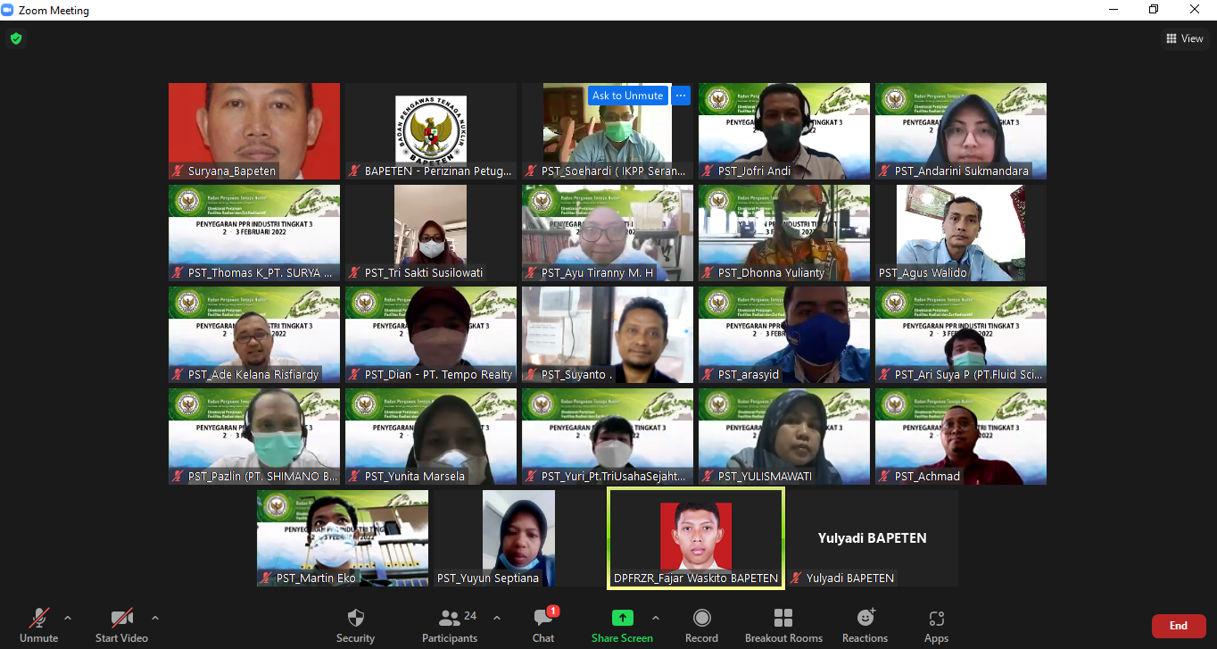Click muted mic icon on PST_Tri Sakti Susilowati tile
The width and height of the screenshot is (1217, 649).
pos(355,272)
